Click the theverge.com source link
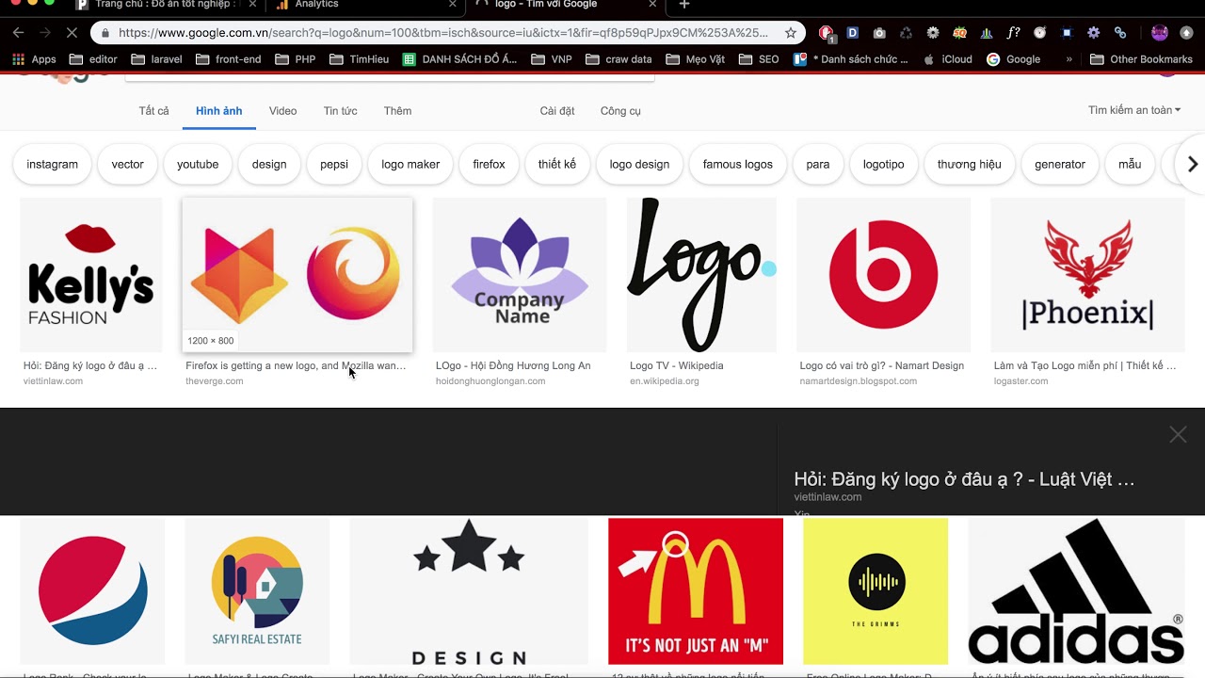The image size is (1205, 678). [215, 381]
